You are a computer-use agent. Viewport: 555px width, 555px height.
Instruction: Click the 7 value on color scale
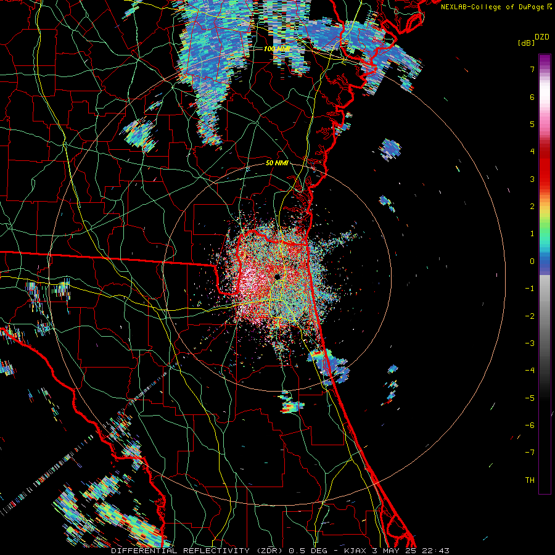(x=532, y=69)
